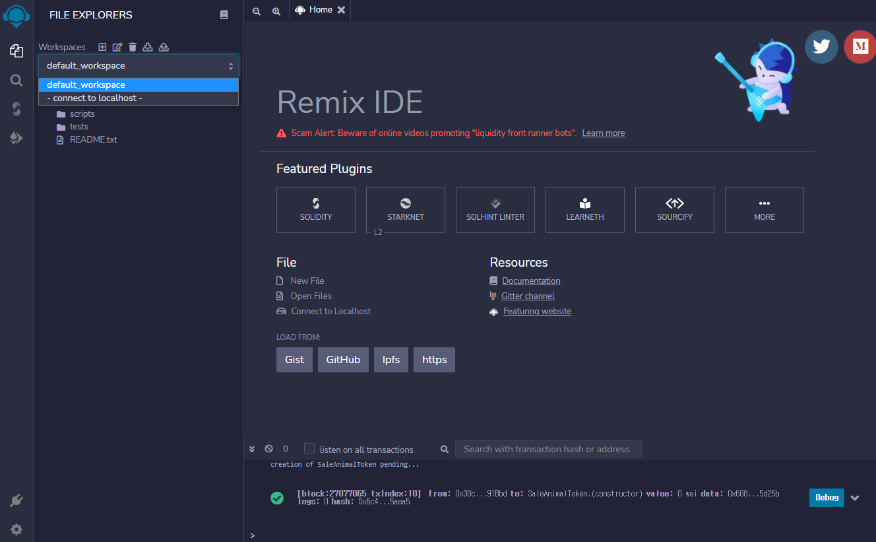Expand the transaction details chevron

[x=855, y=498]
